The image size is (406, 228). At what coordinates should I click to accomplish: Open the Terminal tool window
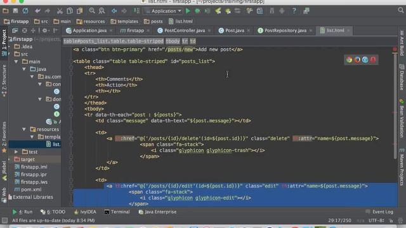click(117, 212)
